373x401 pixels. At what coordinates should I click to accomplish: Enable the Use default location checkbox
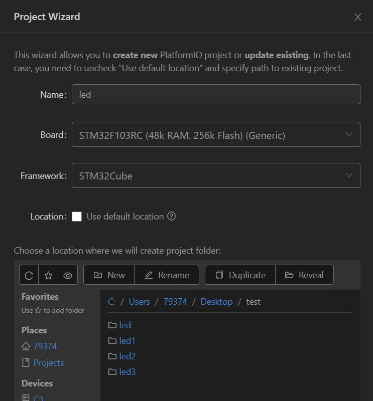[x=77, y=217]
